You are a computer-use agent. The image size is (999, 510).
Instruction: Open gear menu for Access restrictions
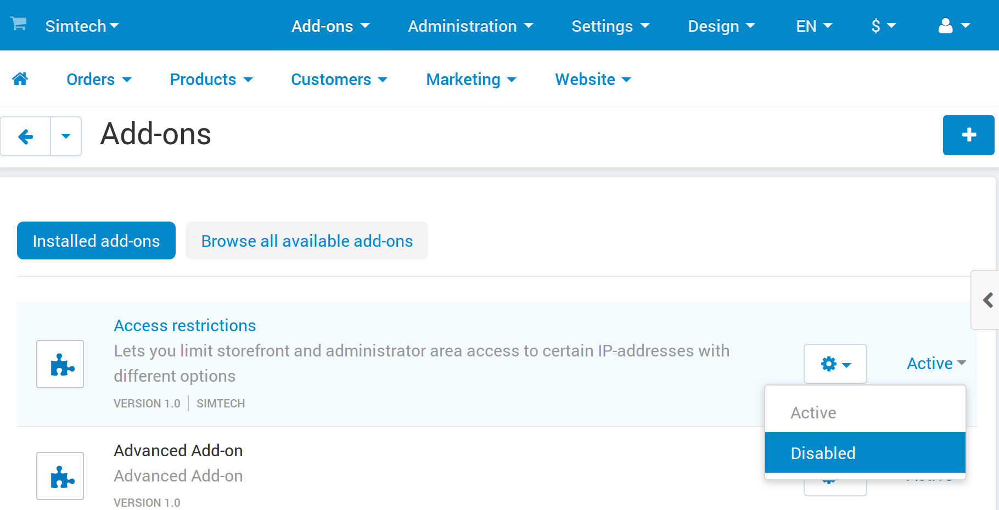click(x=835, y=364)
